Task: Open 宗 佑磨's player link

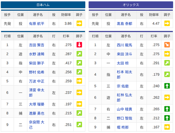Action: (x=123, y=86)
